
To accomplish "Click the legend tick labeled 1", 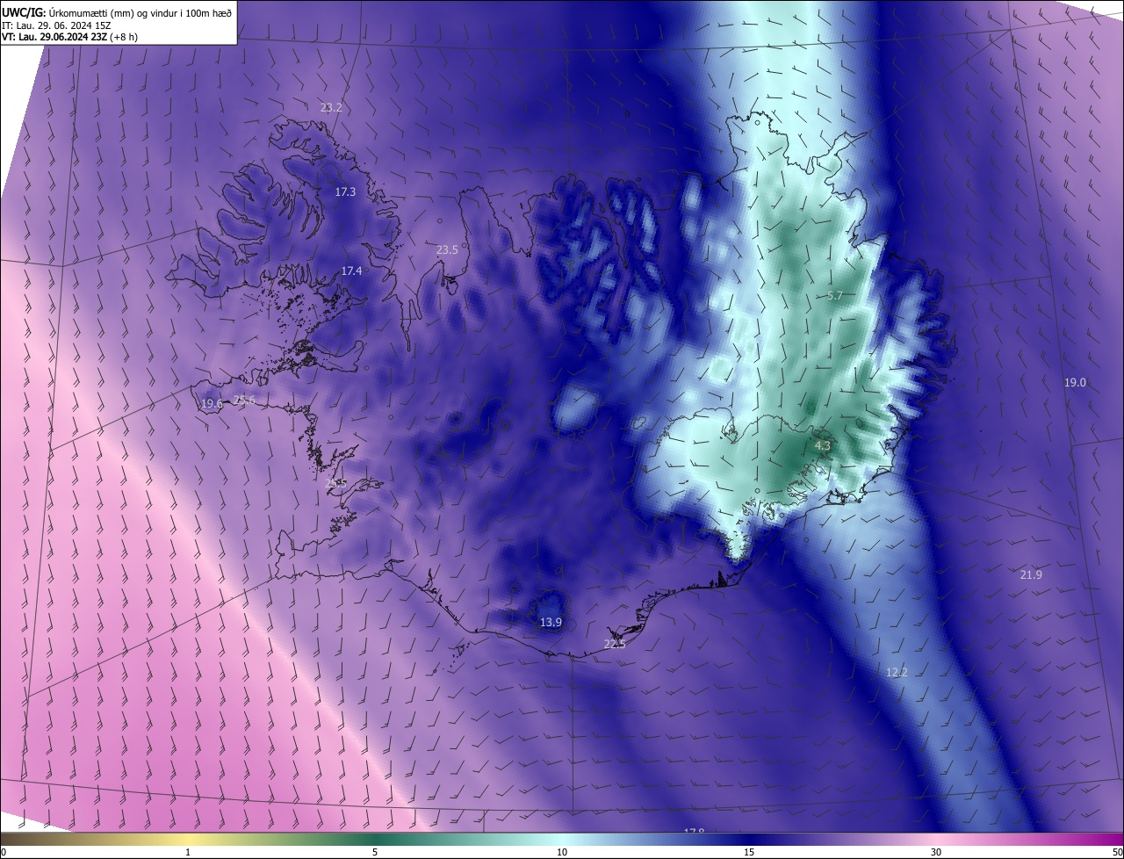I will 188,853.
